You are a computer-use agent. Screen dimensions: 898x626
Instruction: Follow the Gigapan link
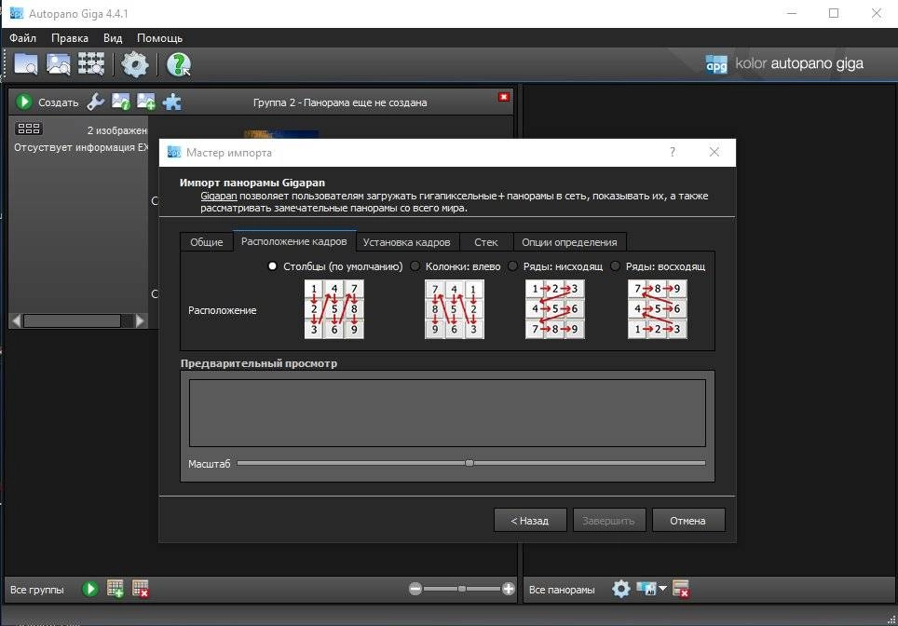tap(218, 196)
